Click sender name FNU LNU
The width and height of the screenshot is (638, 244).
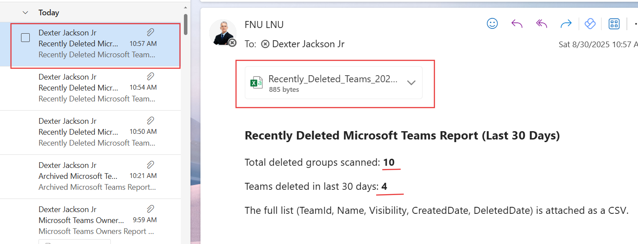264,24
